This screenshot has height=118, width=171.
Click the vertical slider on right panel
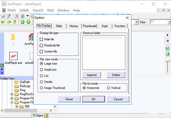pyautogui.click(x=168, y=67)
